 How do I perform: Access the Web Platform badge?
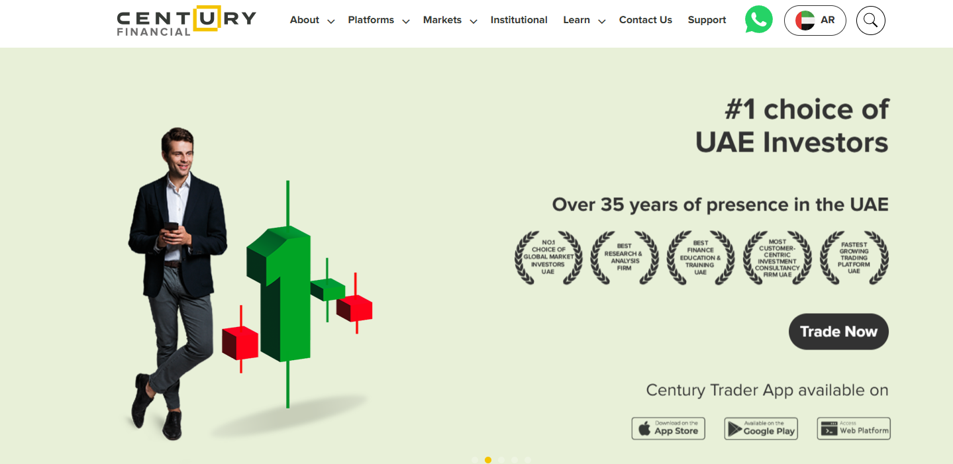click(x=853, y=428)
